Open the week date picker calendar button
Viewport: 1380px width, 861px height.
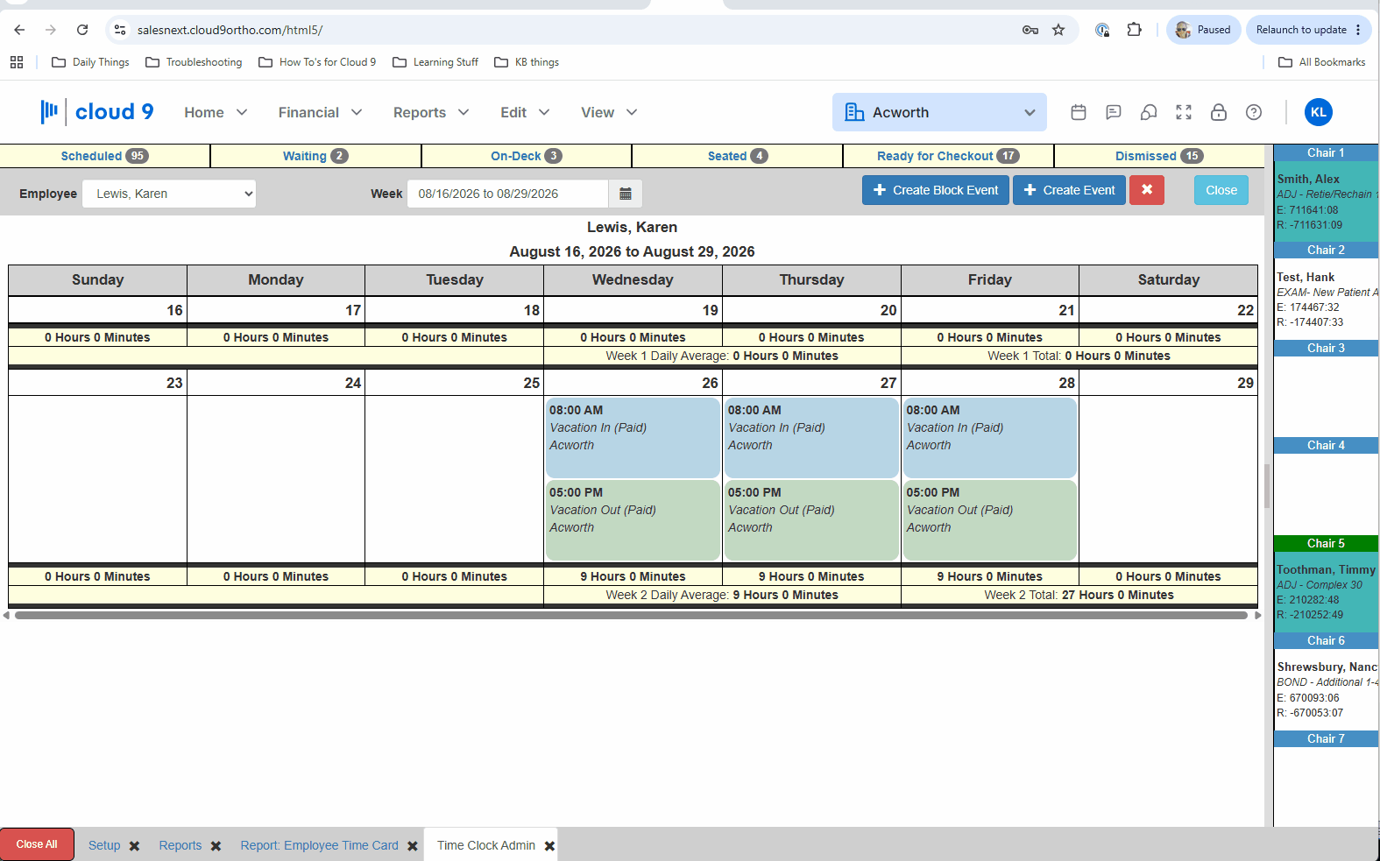[x=626, y=194]
